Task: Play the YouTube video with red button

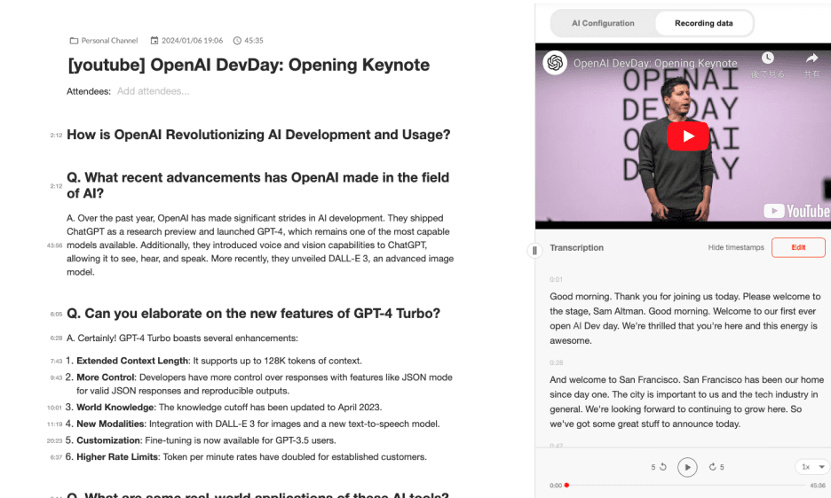Action: [688, 136]
